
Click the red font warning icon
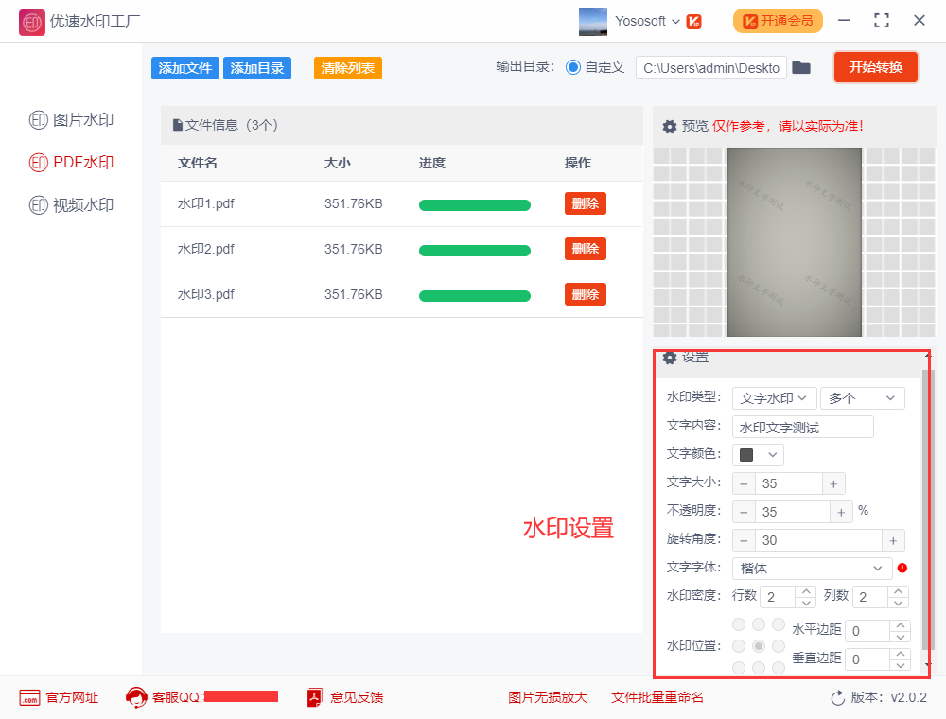[902, 568]
